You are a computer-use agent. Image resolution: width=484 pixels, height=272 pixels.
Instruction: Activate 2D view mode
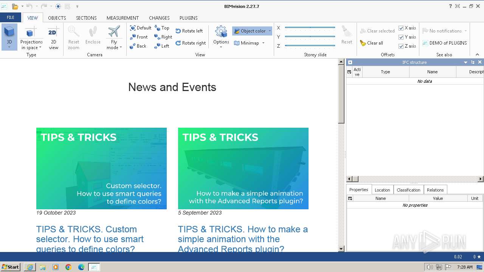tap(53, 38)
